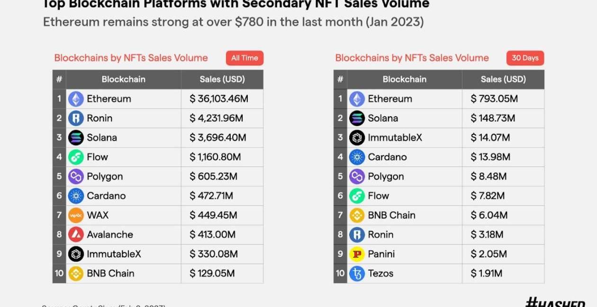
Task: Click the Cardano icon in 30 Days table
Action: point(357,157)
